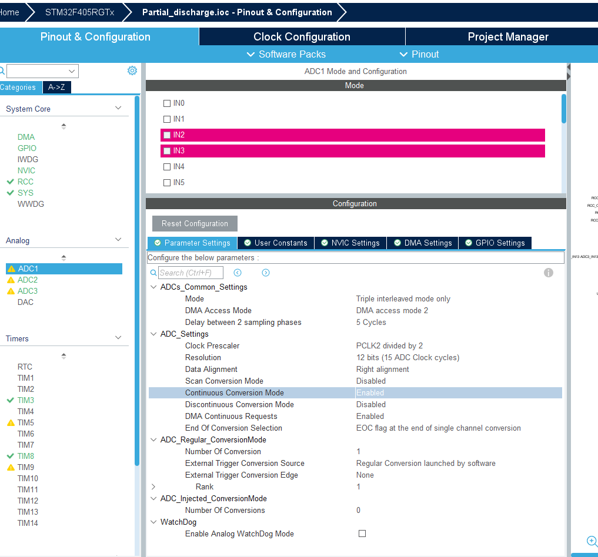Expand the Rank row
This screenshot has width=598, height=557.
coord(153,486)
